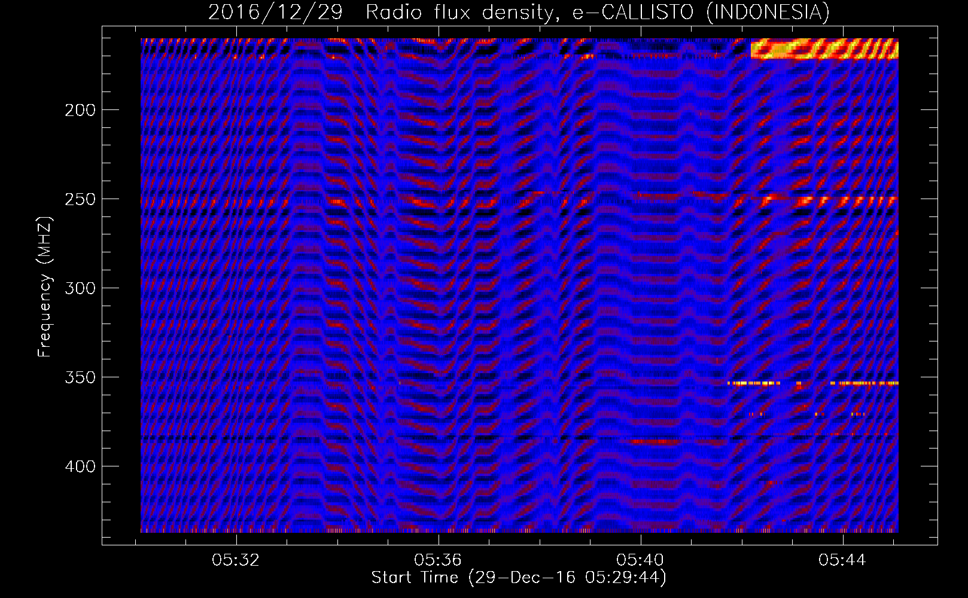Click the 200 frequency tick label
This screenshot has height=598, width=968.
tap(80, 110)
